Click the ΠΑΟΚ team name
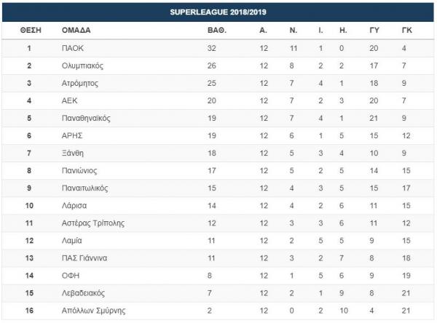Image resolution: width=437 pixels, height=323 pixels. click(x=71, y=48)
